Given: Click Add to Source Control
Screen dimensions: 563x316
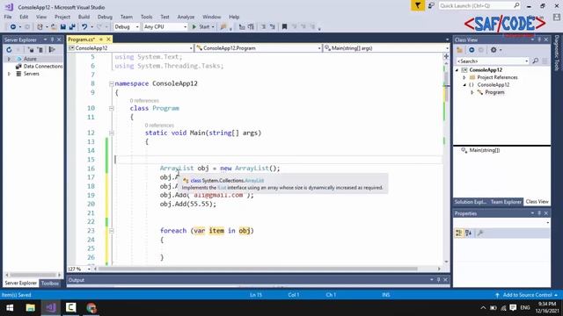Looking at the screenshot, I should coord(526,295).
